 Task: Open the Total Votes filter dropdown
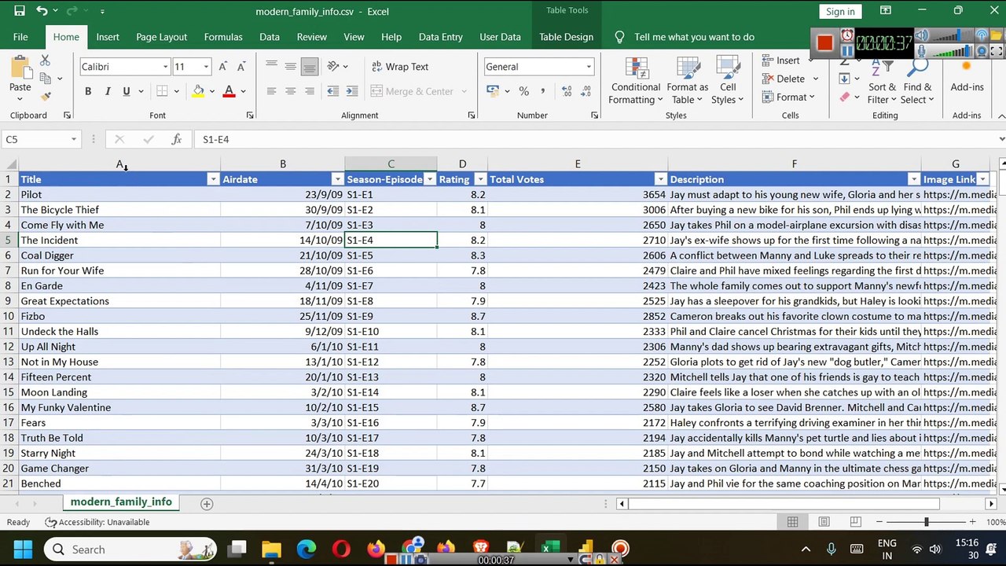click(662, 180)
